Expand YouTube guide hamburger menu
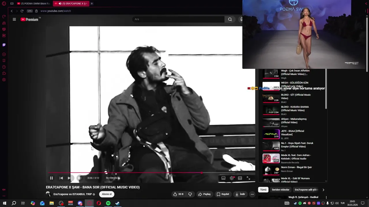 (14, 19)
